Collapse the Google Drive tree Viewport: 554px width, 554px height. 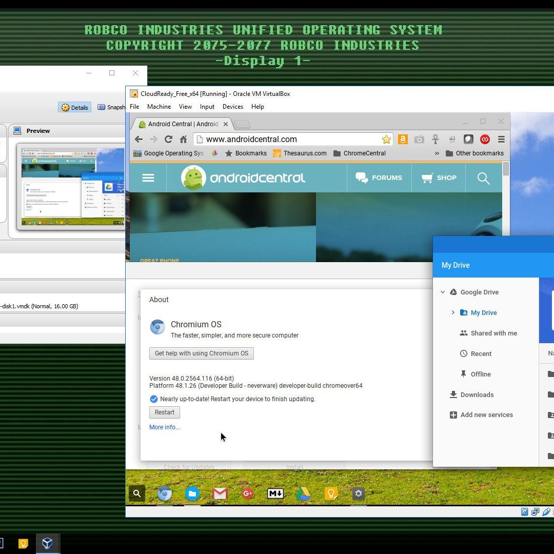(x=443, y=292)
